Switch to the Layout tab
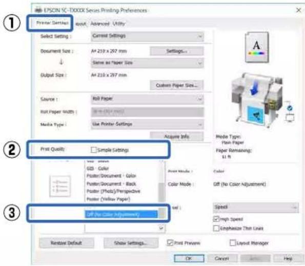The image size is (305, 266). point(80,24)
